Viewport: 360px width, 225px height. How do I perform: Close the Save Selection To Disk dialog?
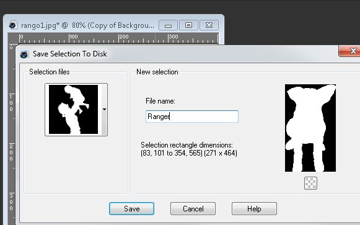tap(350, 51)
